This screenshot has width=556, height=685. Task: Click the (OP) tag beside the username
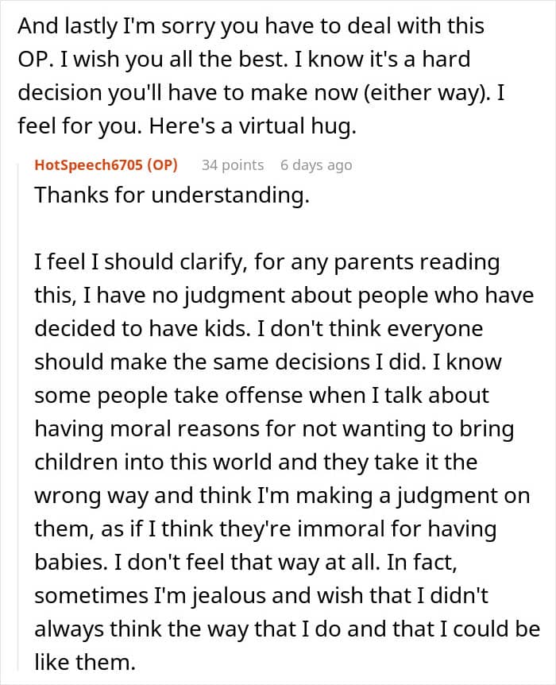click(161, 165)
